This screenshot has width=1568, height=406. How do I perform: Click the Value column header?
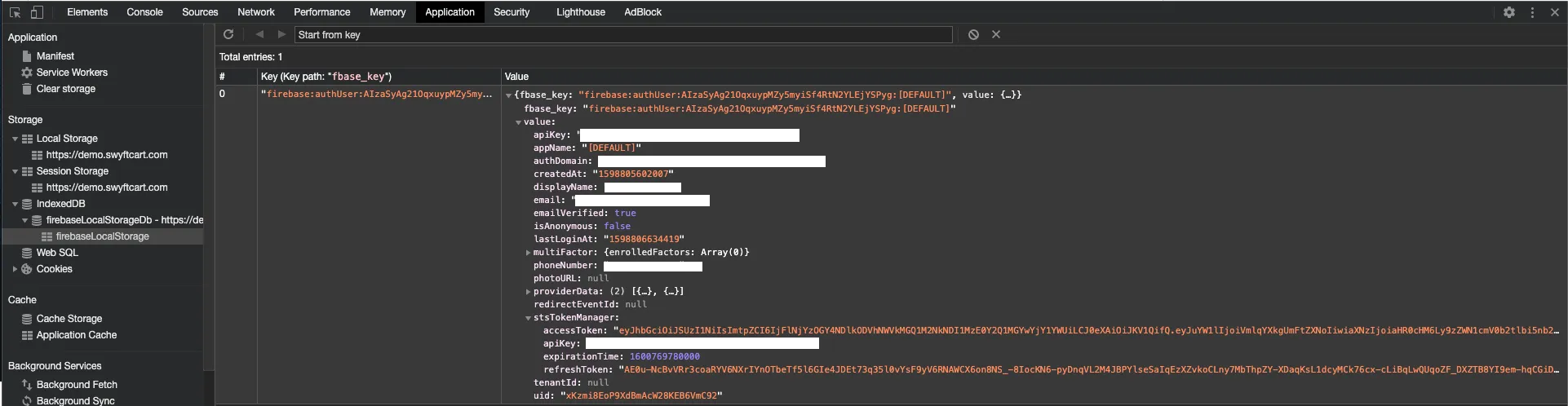[x=1034, y=77]
